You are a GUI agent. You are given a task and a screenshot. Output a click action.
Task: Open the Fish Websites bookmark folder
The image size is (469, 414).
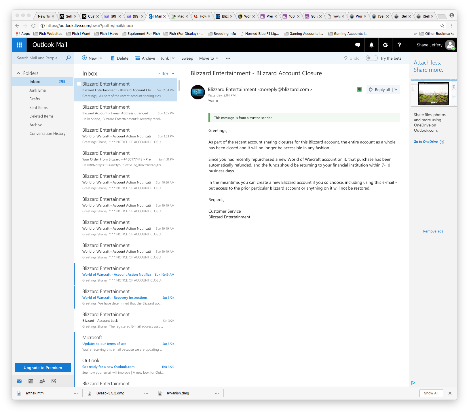[x=48, y=34]
